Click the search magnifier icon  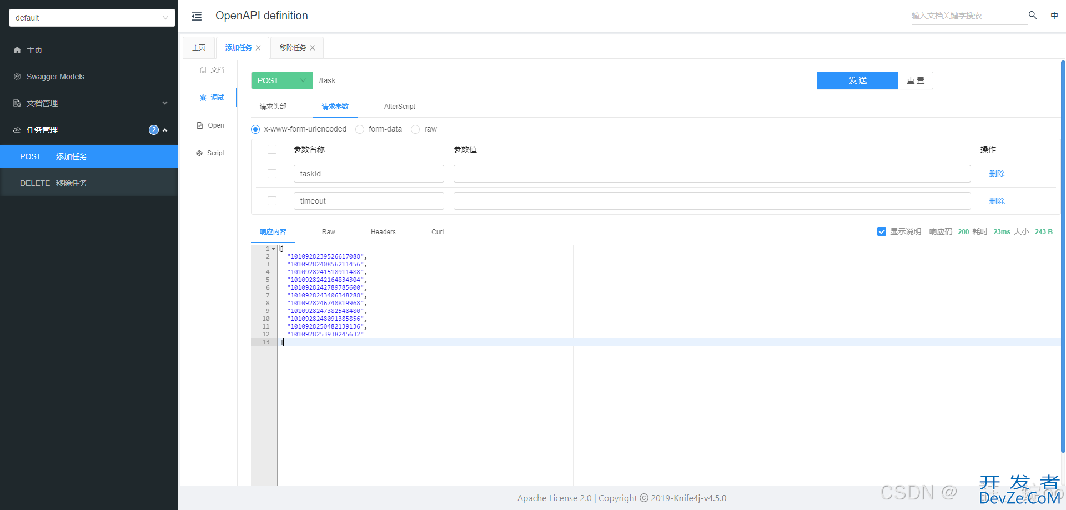click(1032, 15)
